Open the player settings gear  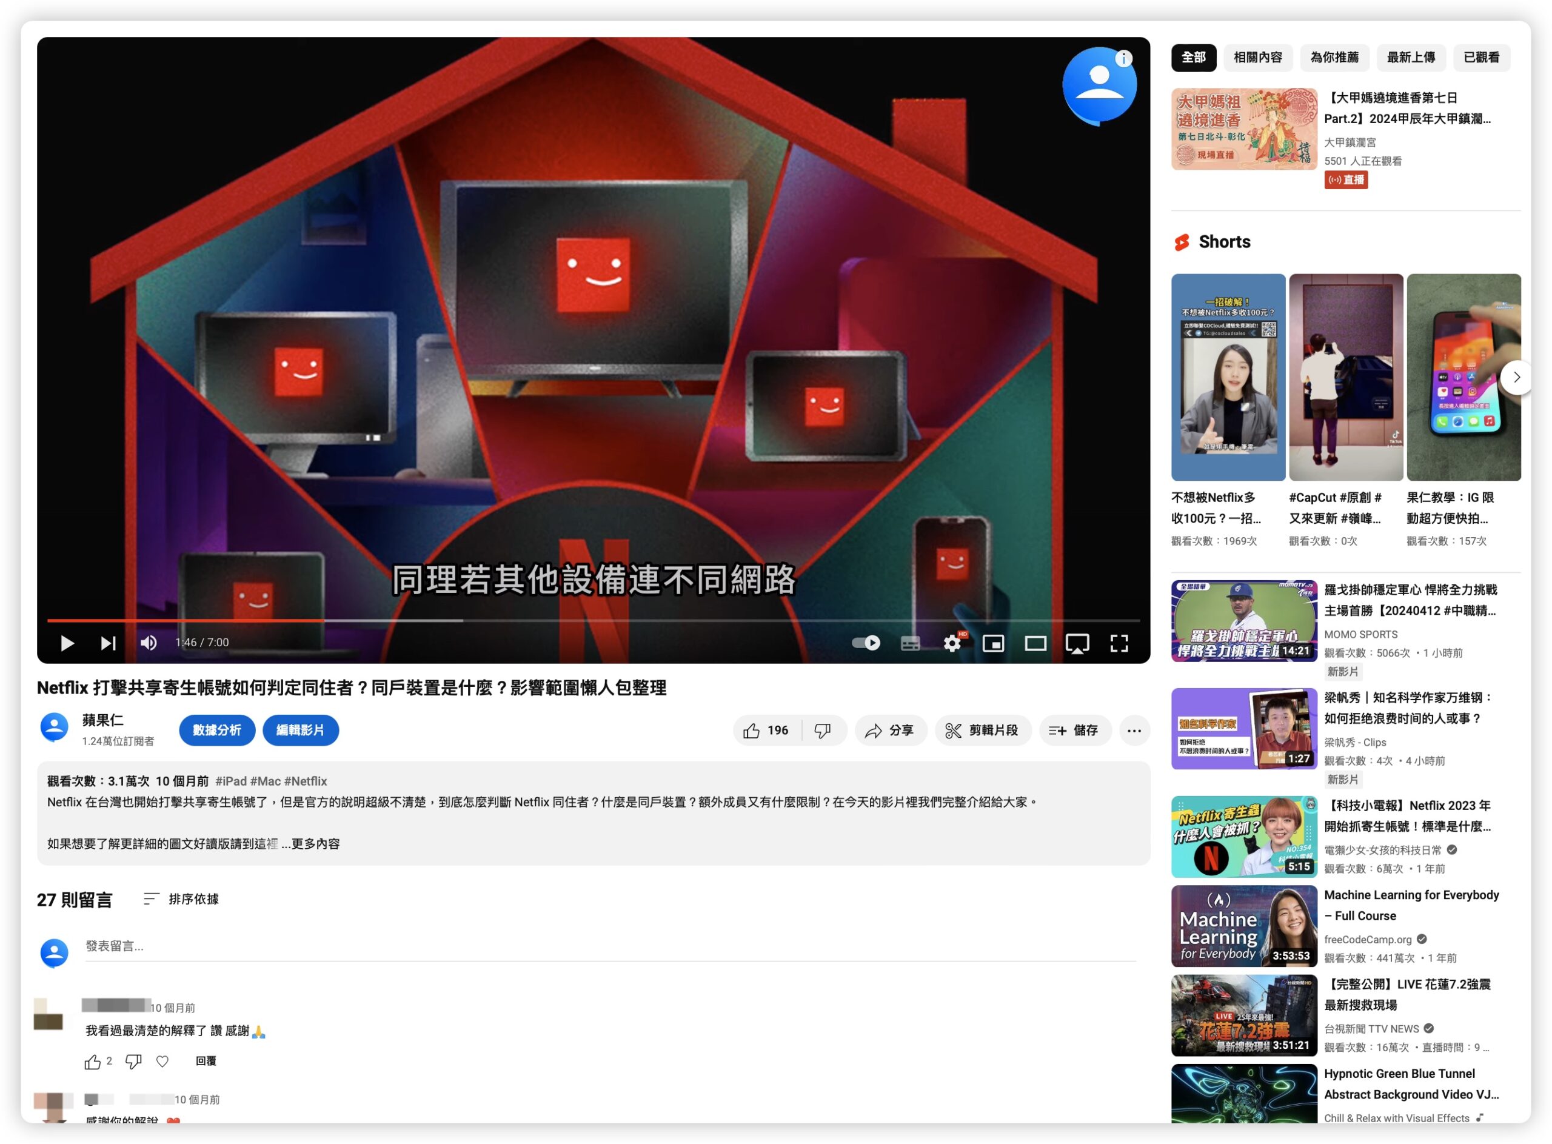tap(952, 643)
